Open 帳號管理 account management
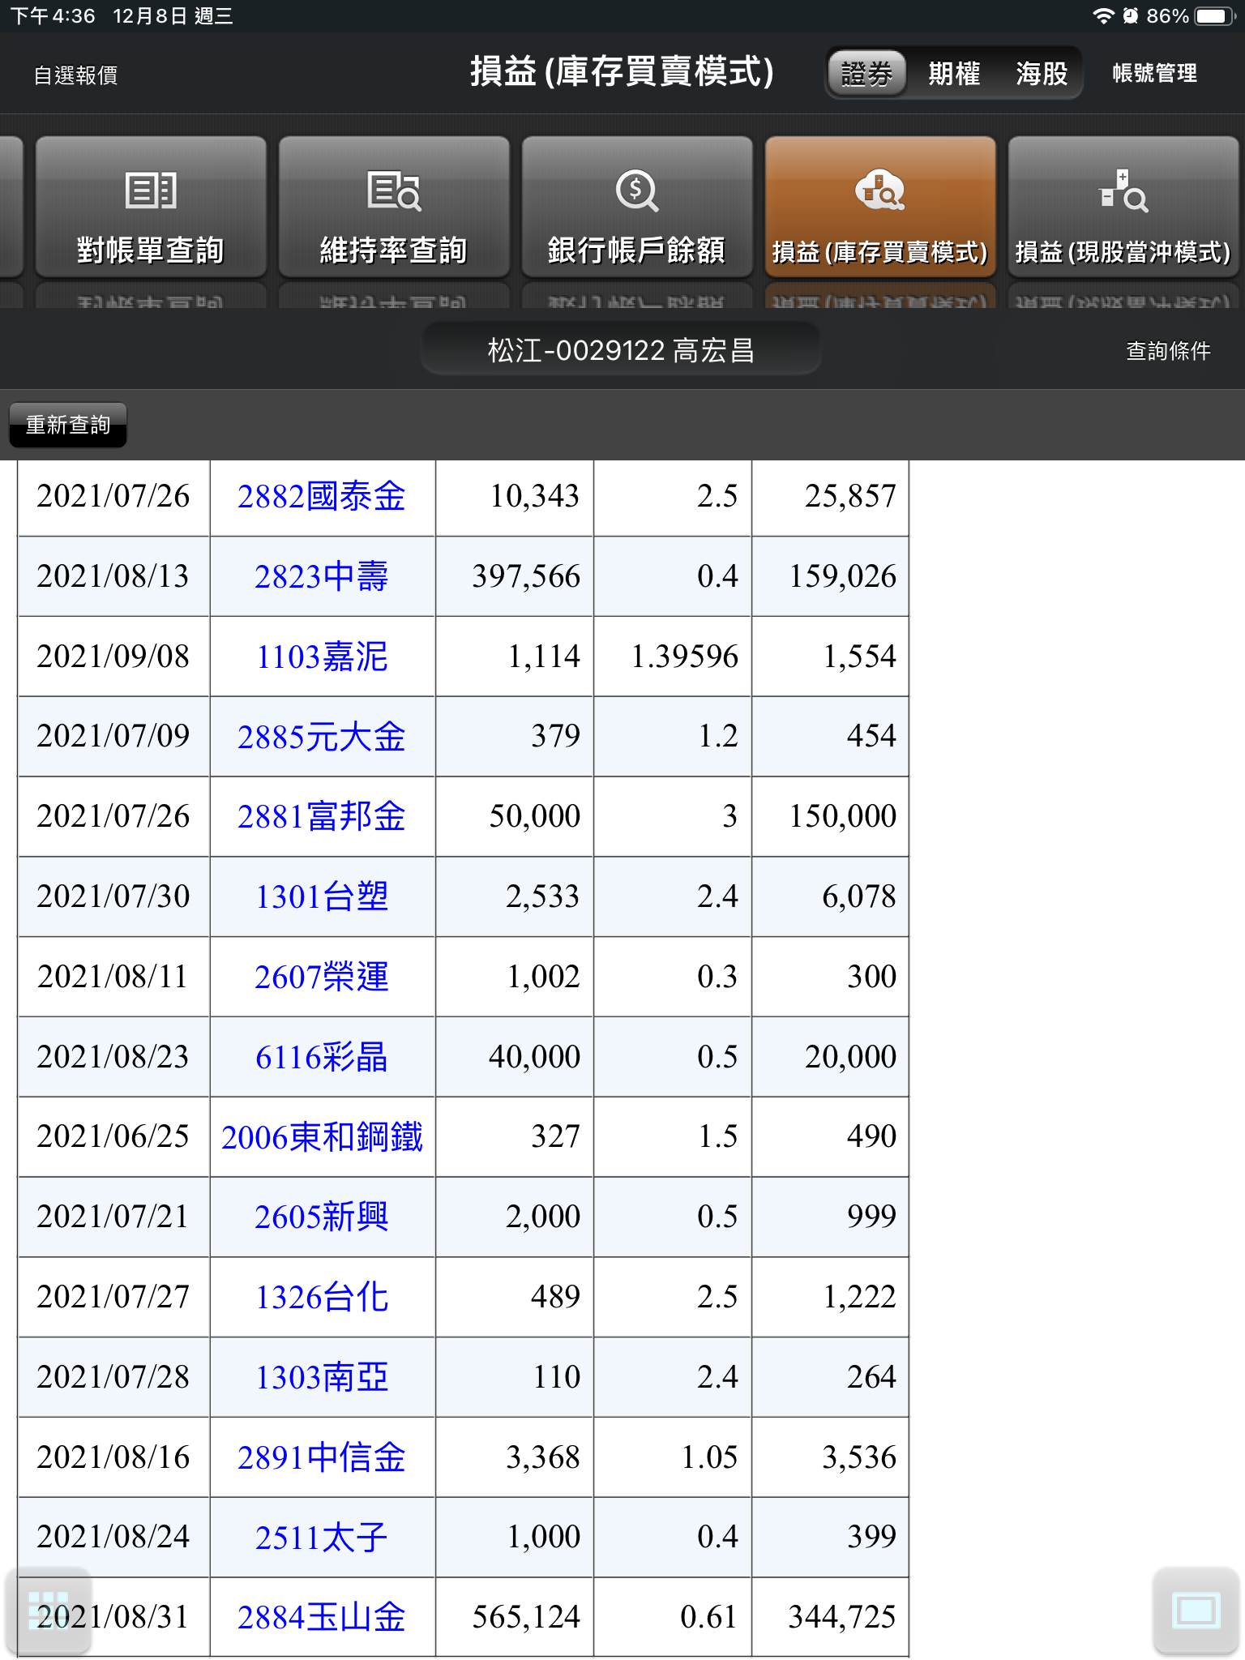This screenshot has width=1245, height=1660. [1154, 74]
